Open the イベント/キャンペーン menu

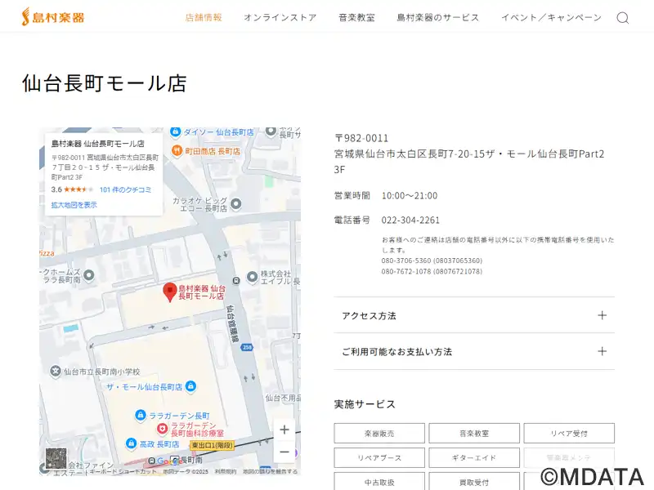(551, 17)
